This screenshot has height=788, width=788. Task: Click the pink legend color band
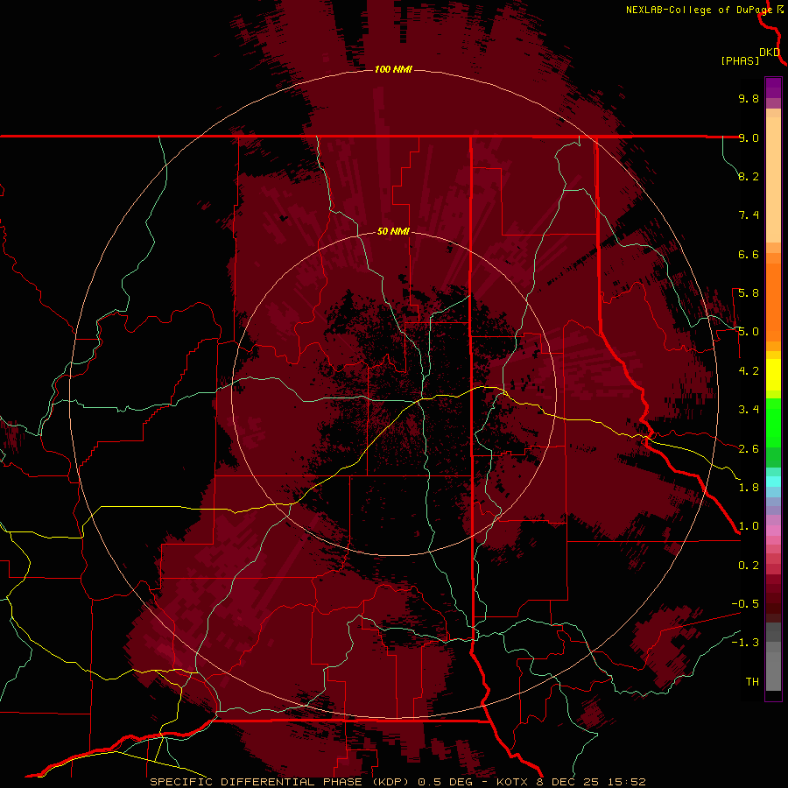tap(773, 531)
